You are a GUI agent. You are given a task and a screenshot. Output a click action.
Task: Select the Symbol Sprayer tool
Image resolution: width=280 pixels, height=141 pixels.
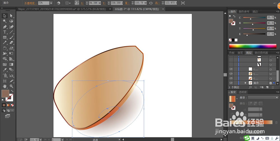coord(5,75)
